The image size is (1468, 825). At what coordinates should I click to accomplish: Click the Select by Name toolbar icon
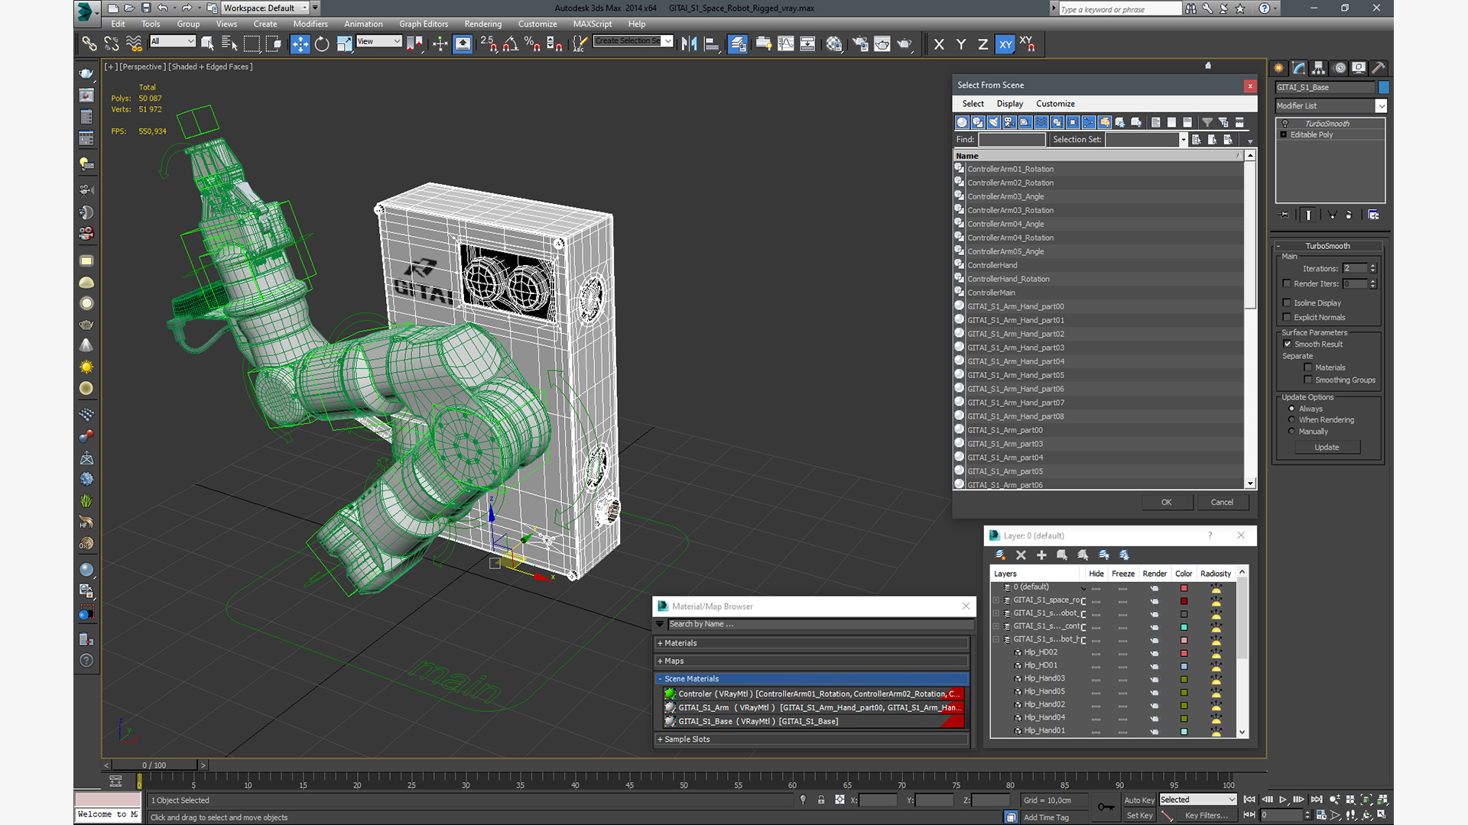tap(229, 44)
